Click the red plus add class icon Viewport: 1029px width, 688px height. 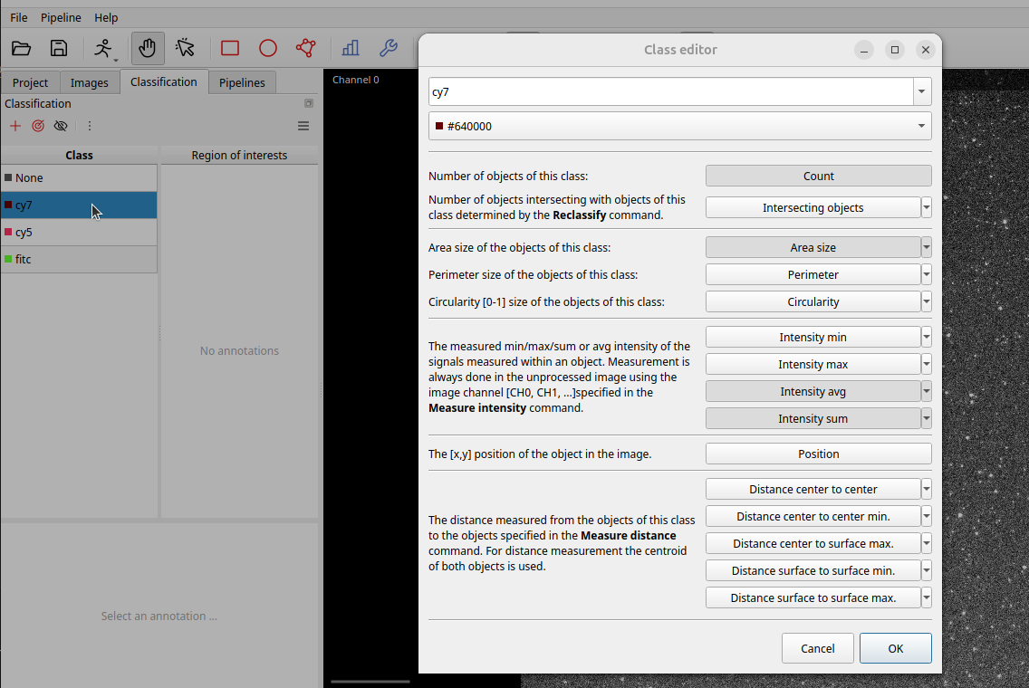(14, 126)
